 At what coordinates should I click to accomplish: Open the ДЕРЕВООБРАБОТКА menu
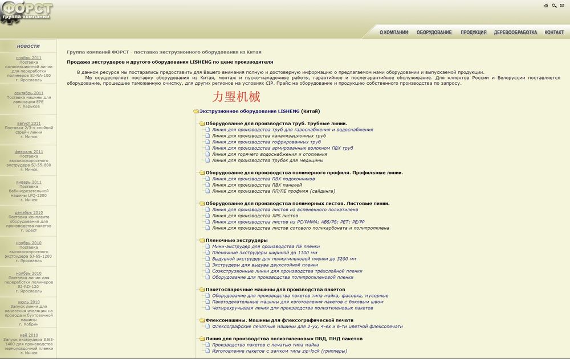pos(515,32)
